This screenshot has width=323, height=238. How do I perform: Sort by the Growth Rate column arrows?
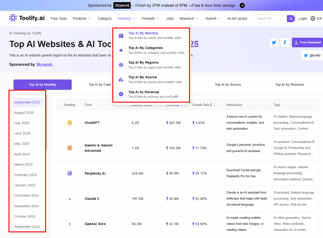(x=211, y=105)
